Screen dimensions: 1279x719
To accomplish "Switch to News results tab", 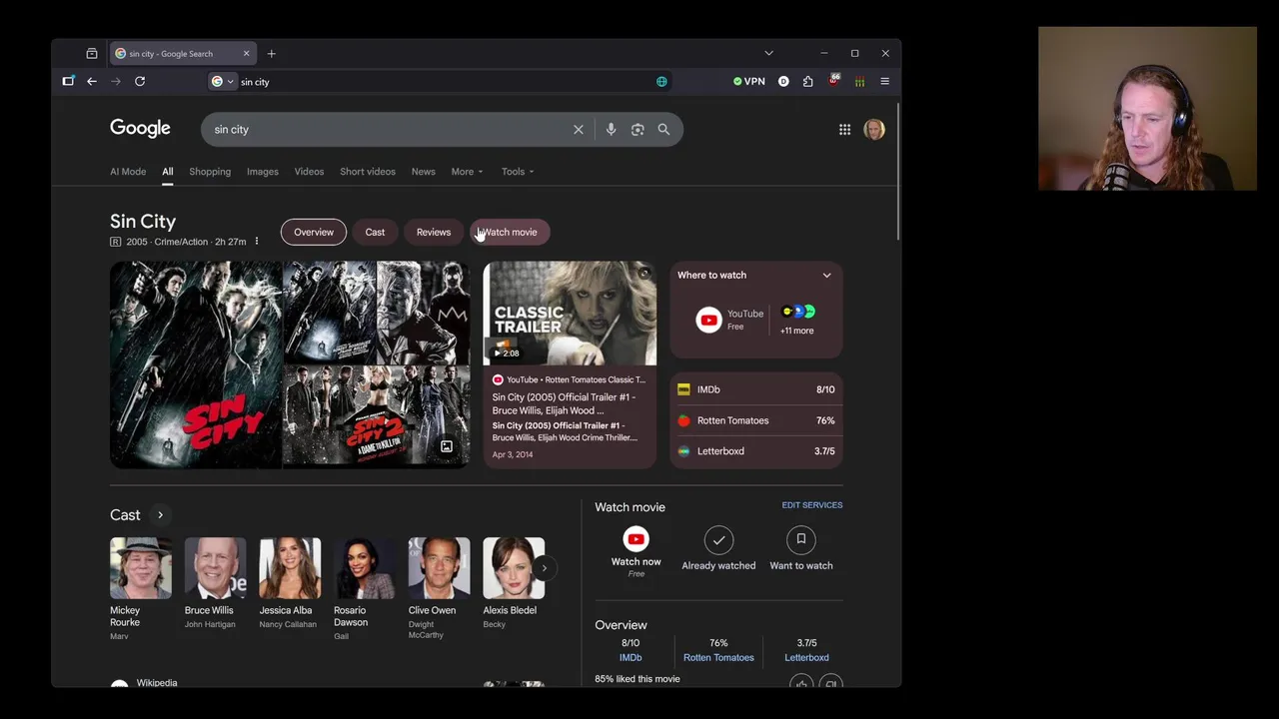I will click(x=424, y=172).
